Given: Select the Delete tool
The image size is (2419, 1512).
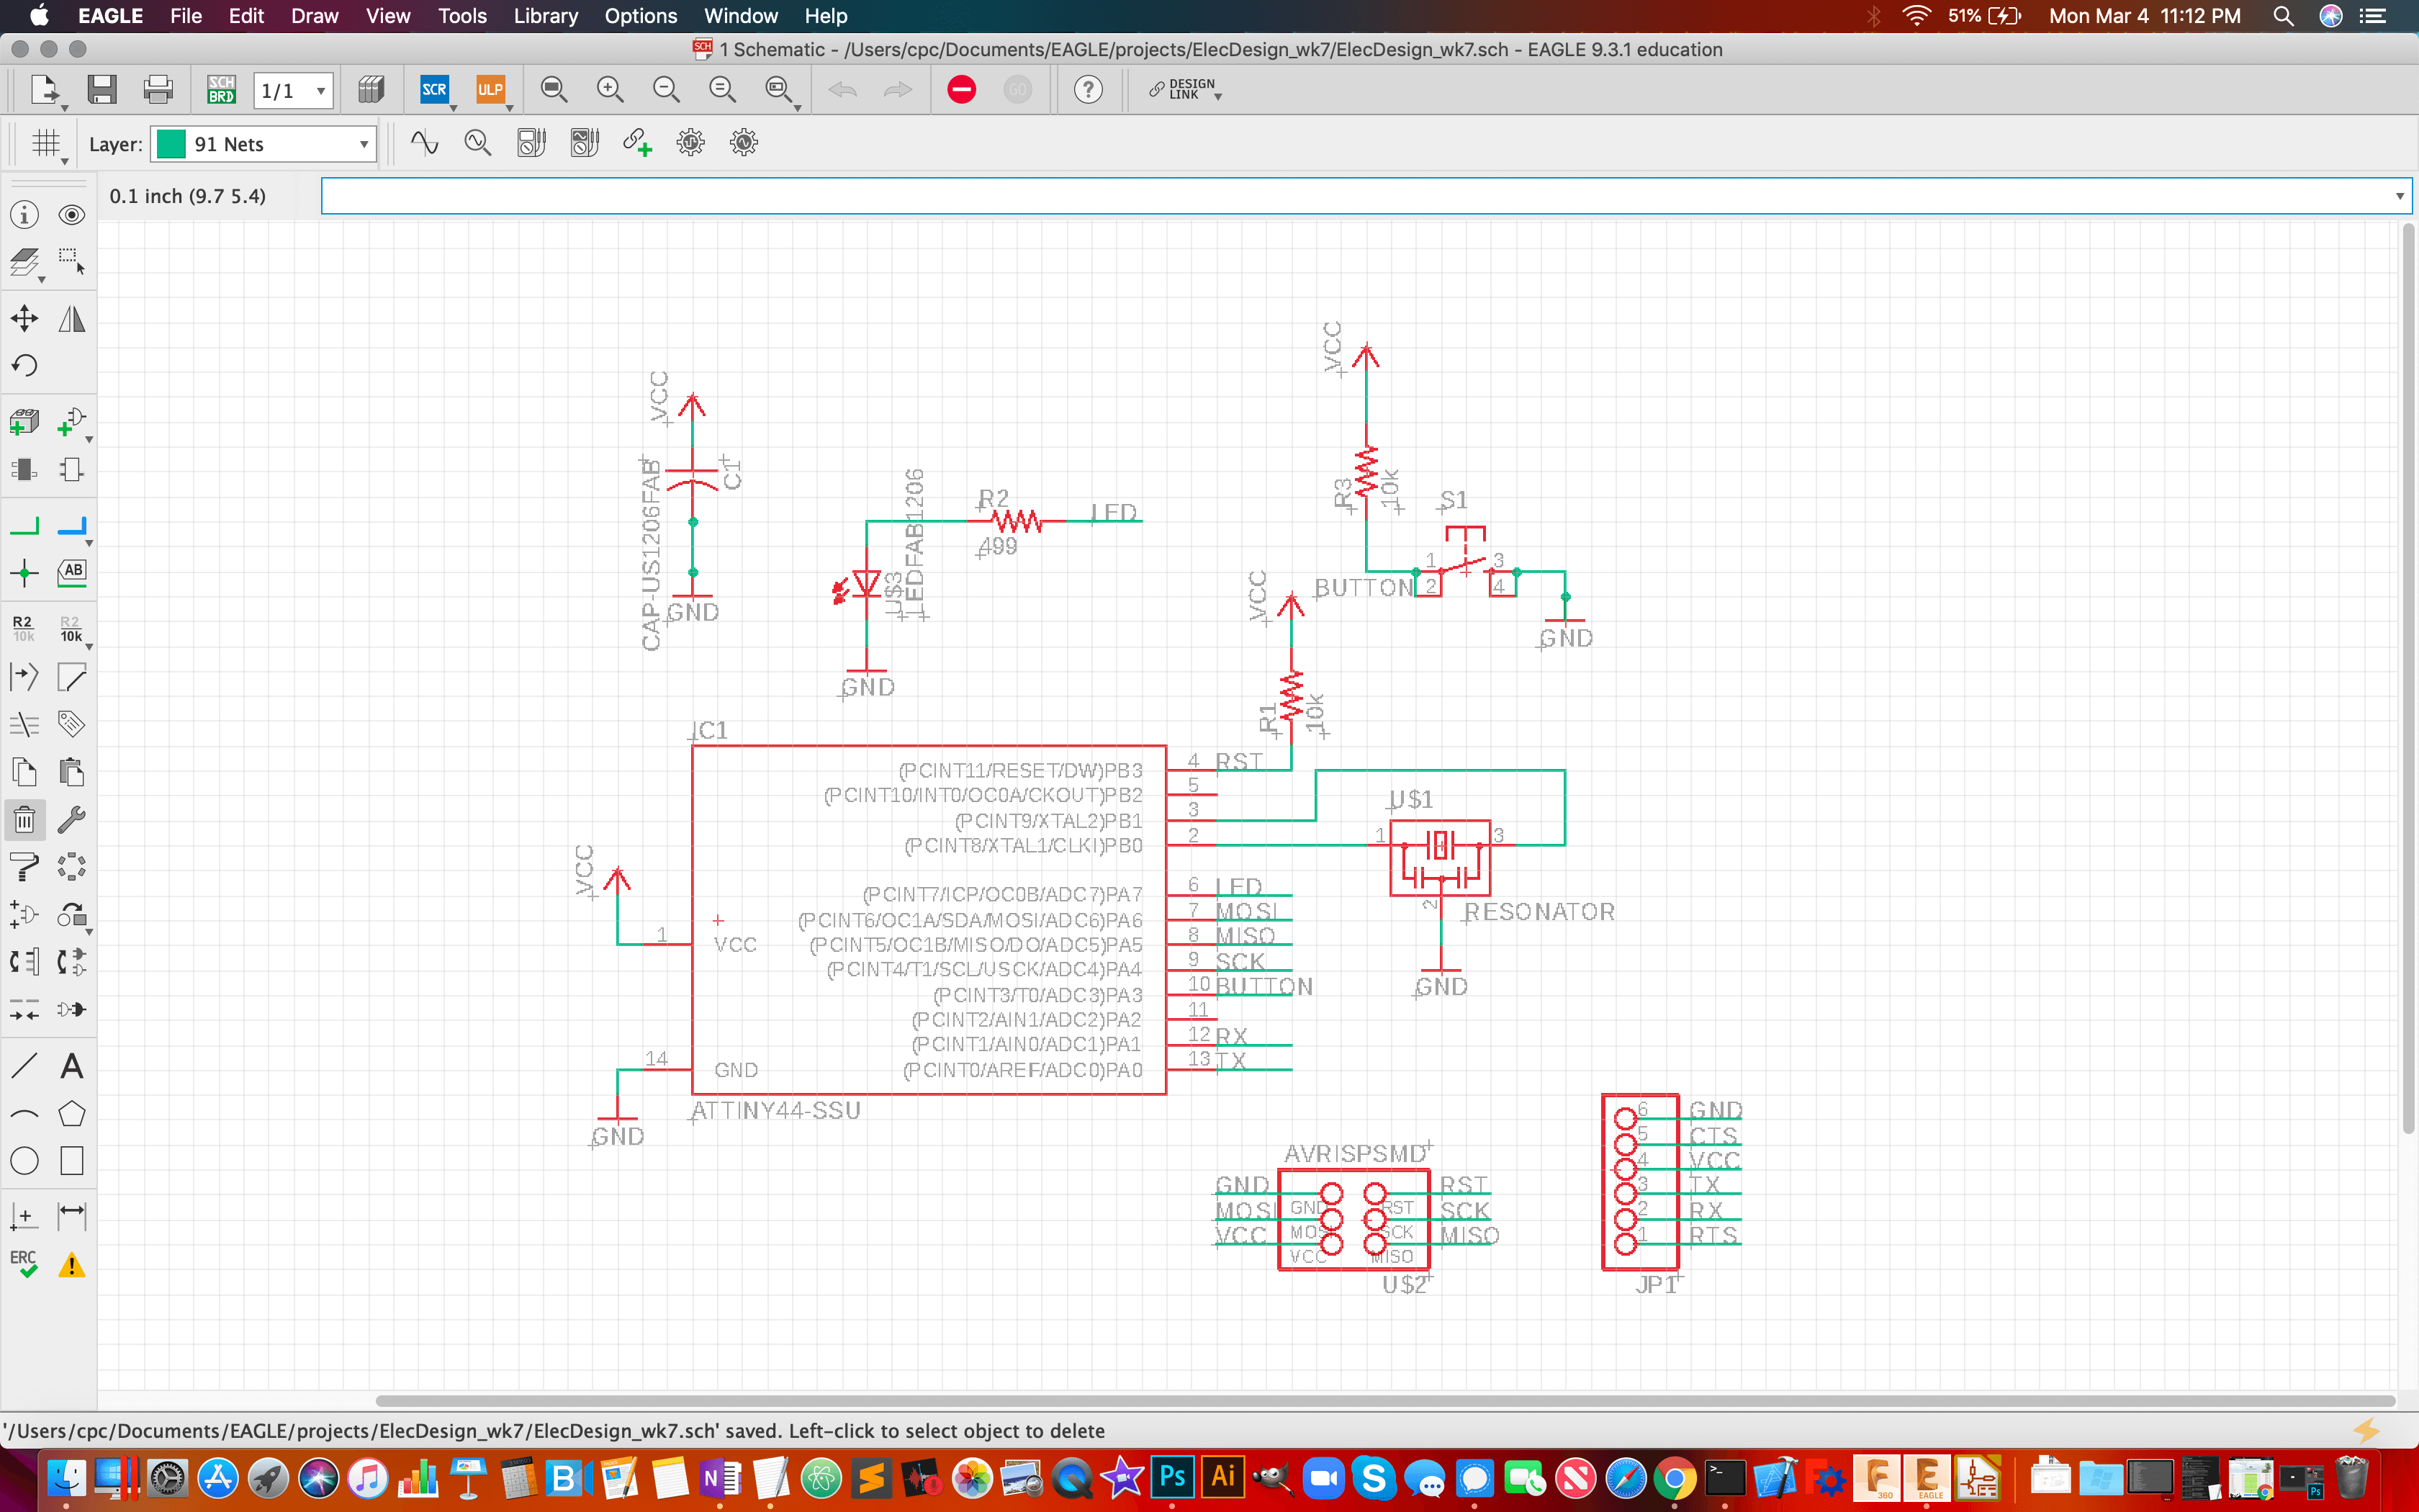Looking at the screenshot, I should (x=24, y=819).
